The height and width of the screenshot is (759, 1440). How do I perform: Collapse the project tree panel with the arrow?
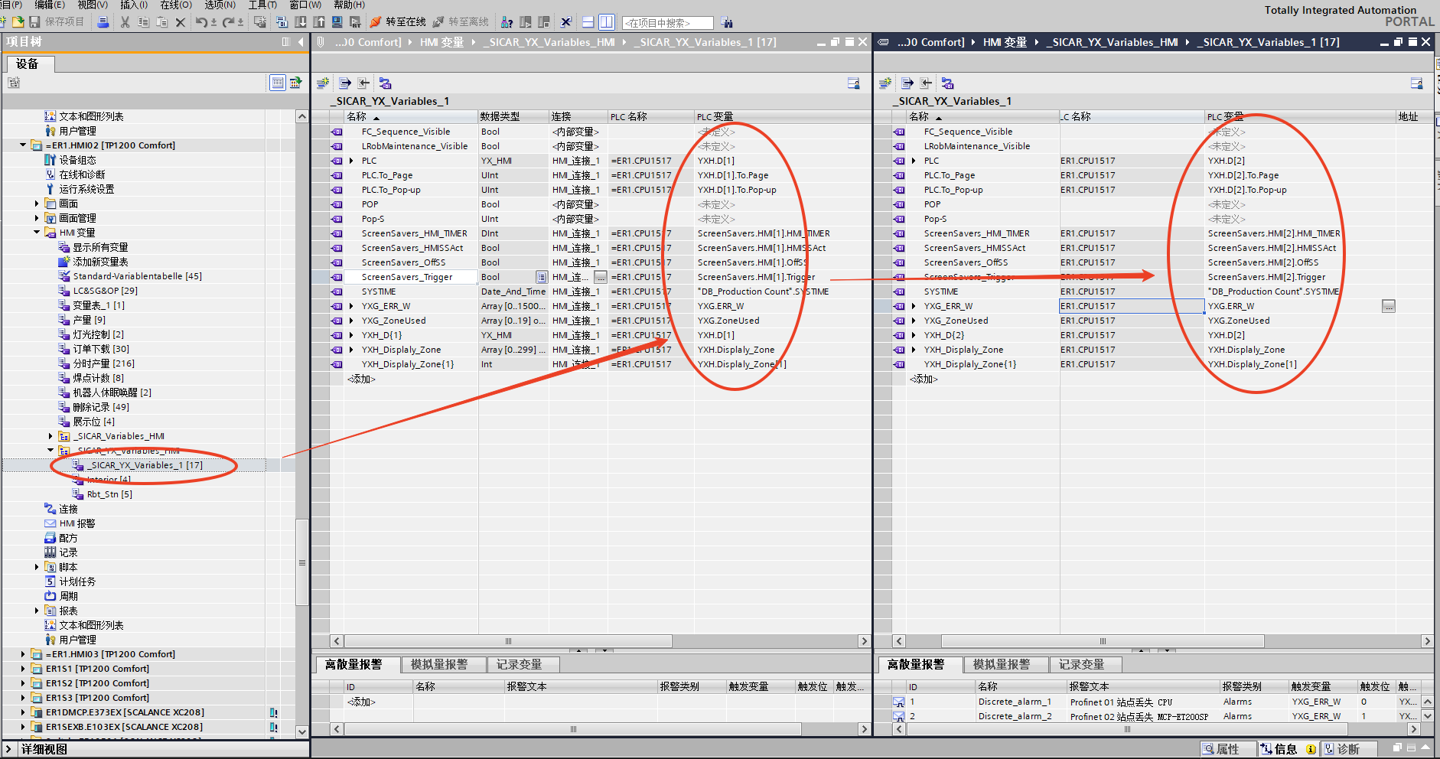(x=301, y=42)
